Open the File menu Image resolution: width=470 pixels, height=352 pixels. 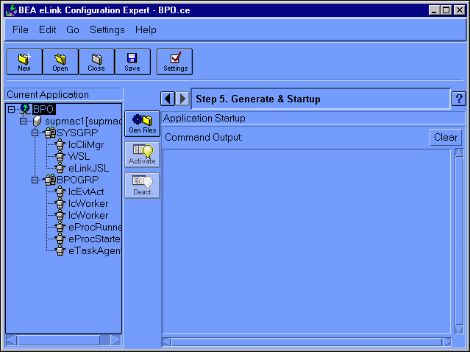pyautogui.click(x=21, y=29)
